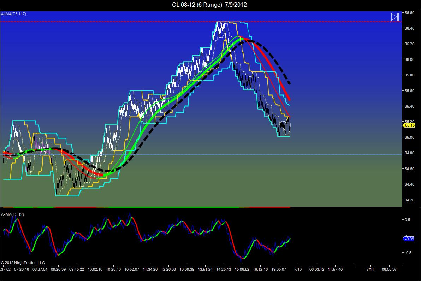
Task: Click the 15:06:52 time axis label
Action: click(242, 269)
